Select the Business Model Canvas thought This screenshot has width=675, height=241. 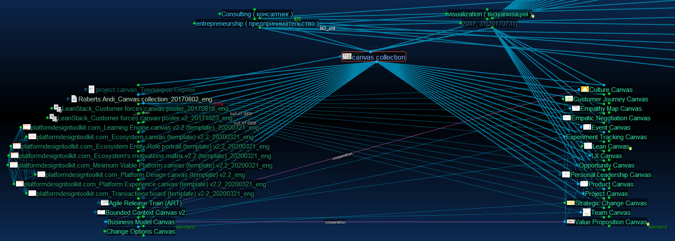coord(141,222)
